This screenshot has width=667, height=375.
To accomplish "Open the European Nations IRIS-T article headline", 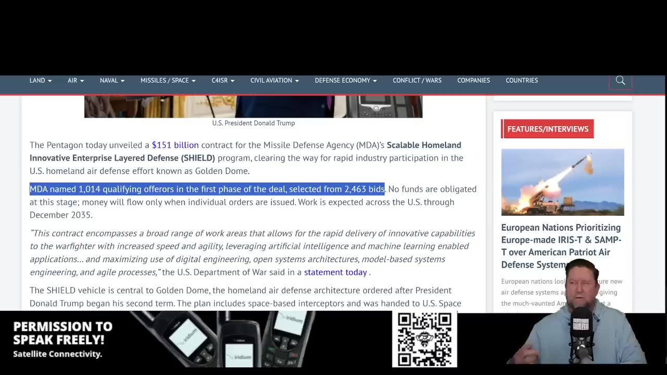I will (561, 246).
